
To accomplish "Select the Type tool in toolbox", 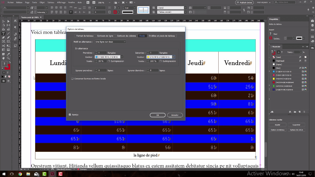I will click(x=3, y=33).
